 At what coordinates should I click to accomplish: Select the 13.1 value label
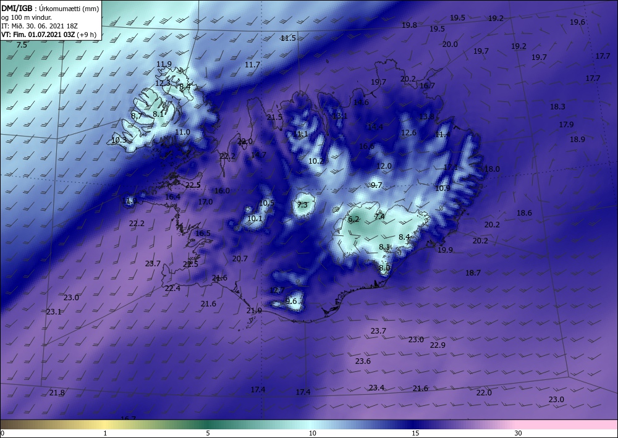pos(340,116)
